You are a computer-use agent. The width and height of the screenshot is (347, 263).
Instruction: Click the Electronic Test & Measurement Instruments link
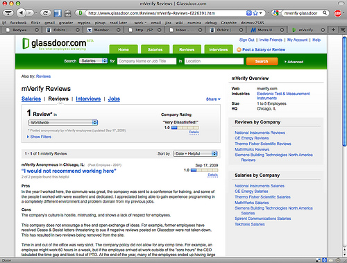point(283,96)
